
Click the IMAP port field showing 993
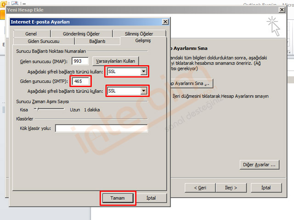[x=80, y=61]
